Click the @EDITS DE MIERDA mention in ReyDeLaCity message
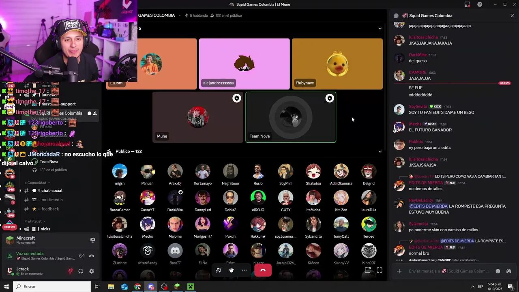Screen dimensions: 519x292 click(x=428, y=206)
